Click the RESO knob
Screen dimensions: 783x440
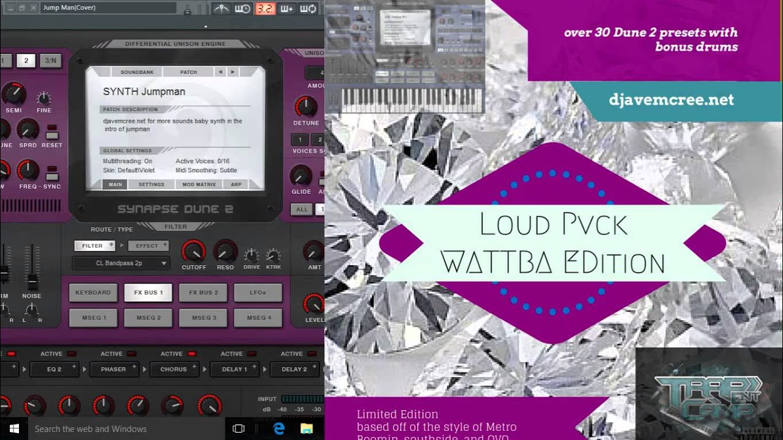(225, 251)
